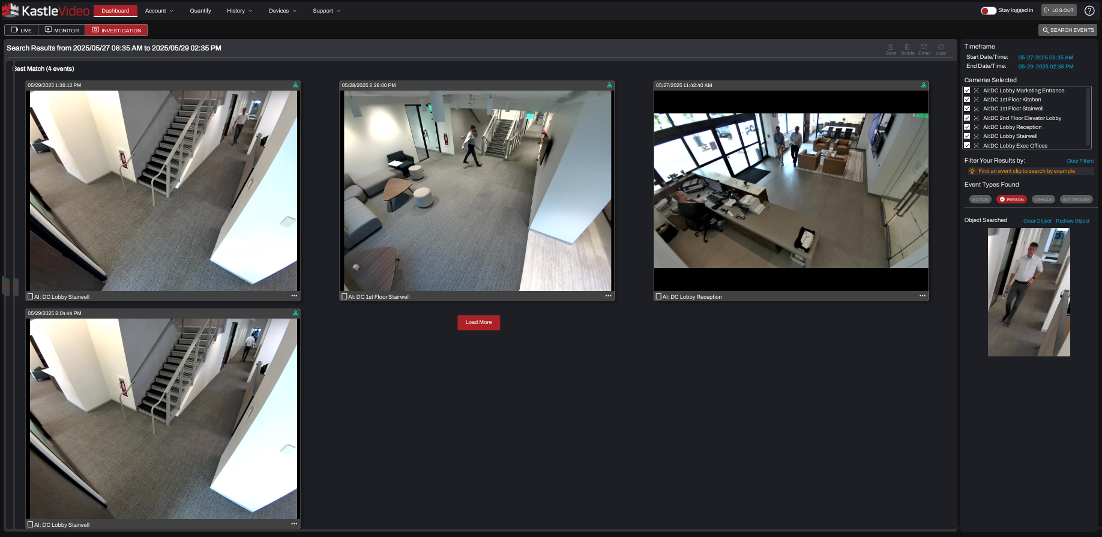Click the person icon on 1:36:12 PM event
Screen dimensions: 1102x537
295,85
